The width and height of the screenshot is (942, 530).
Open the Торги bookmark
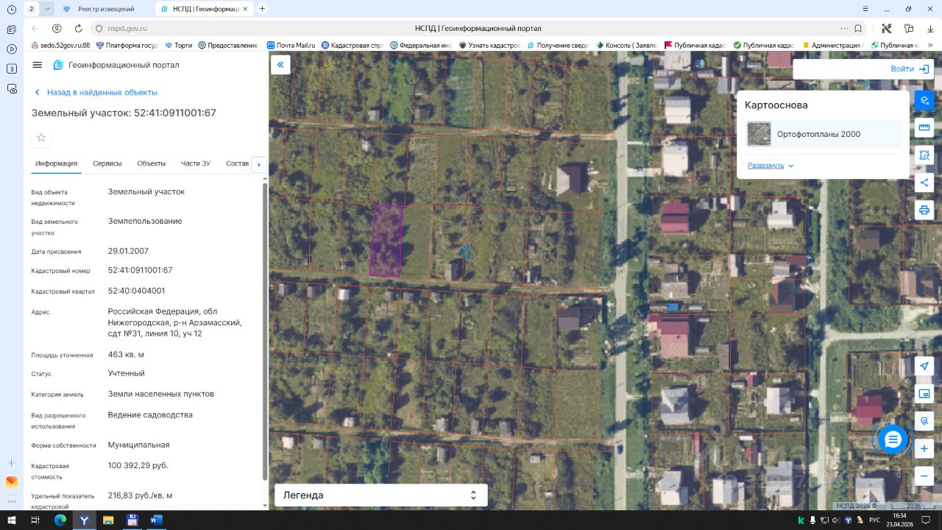pos(179,45)
